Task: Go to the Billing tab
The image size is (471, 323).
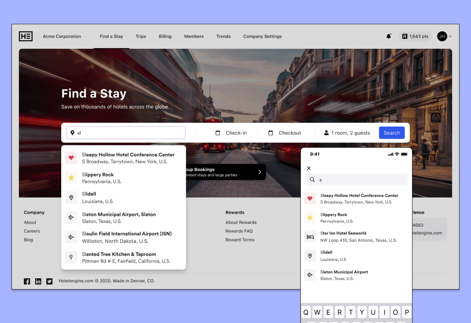Action: coord(165,37)
